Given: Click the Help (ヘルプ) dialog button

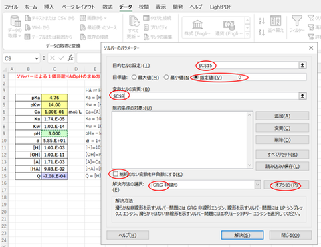Looking at the screenshot, I should pos(128,235).
